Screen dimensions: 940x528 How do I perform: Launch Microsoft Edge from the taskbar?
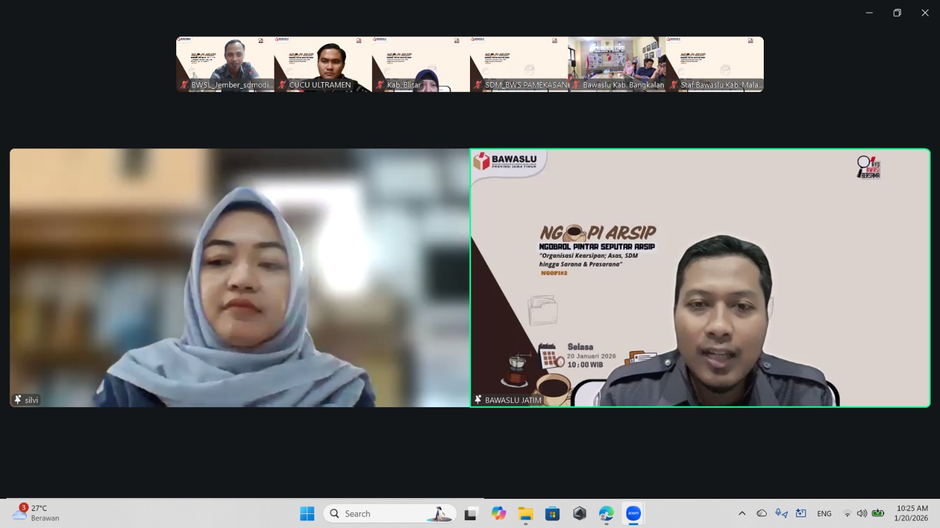click(x=606, y=513)
